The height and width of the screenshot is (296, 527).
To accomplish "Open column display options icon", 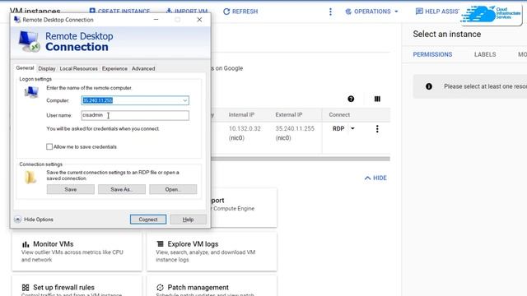I will point(377,99).
